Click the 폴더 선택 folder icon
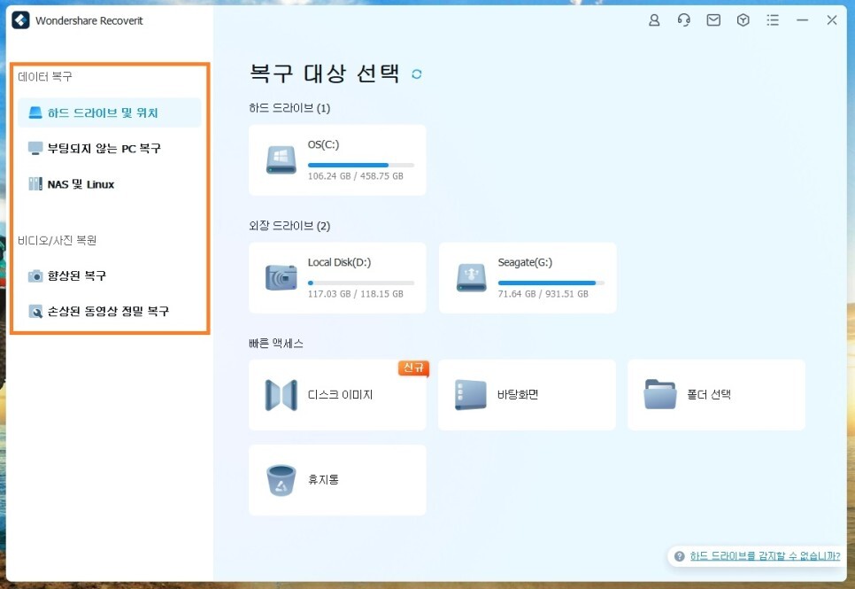Image resolution: width=855 pixels, height=589 pixels. click(659, 394)
